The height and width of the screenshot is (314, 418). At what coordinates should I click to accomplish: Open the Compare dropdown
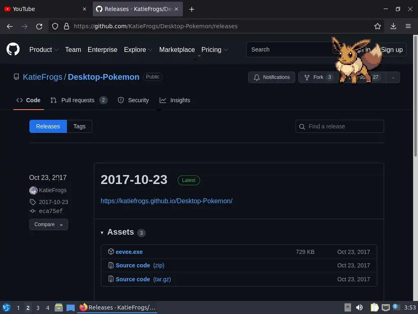click(49, 224)
